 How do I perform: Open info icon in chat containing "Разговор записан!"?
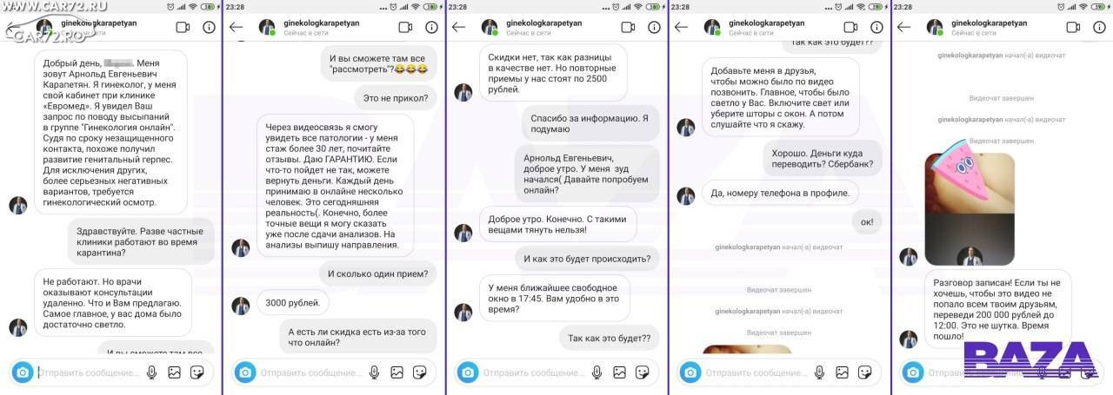click(1099, 27)
